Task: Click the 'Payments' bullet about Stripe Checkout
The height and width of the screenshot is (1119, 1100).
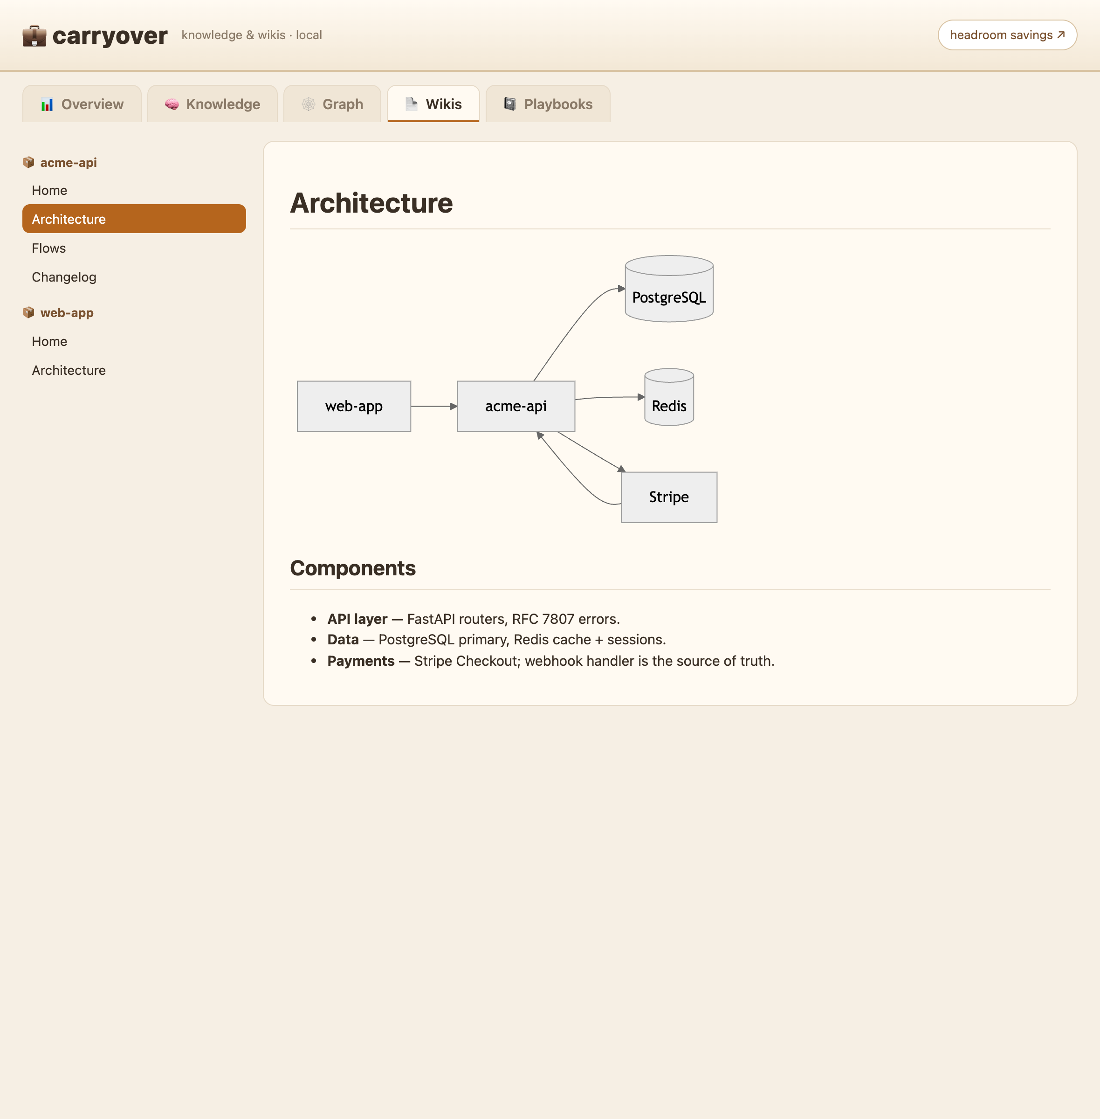Action: click(x=551, y=661)
